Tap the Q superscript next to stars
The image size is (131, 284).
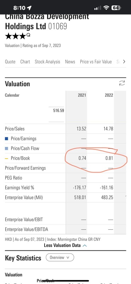(28, 35)
